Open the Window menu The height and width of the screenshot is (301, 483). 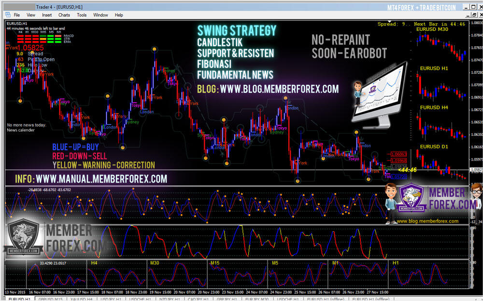(x=100, y=15)
